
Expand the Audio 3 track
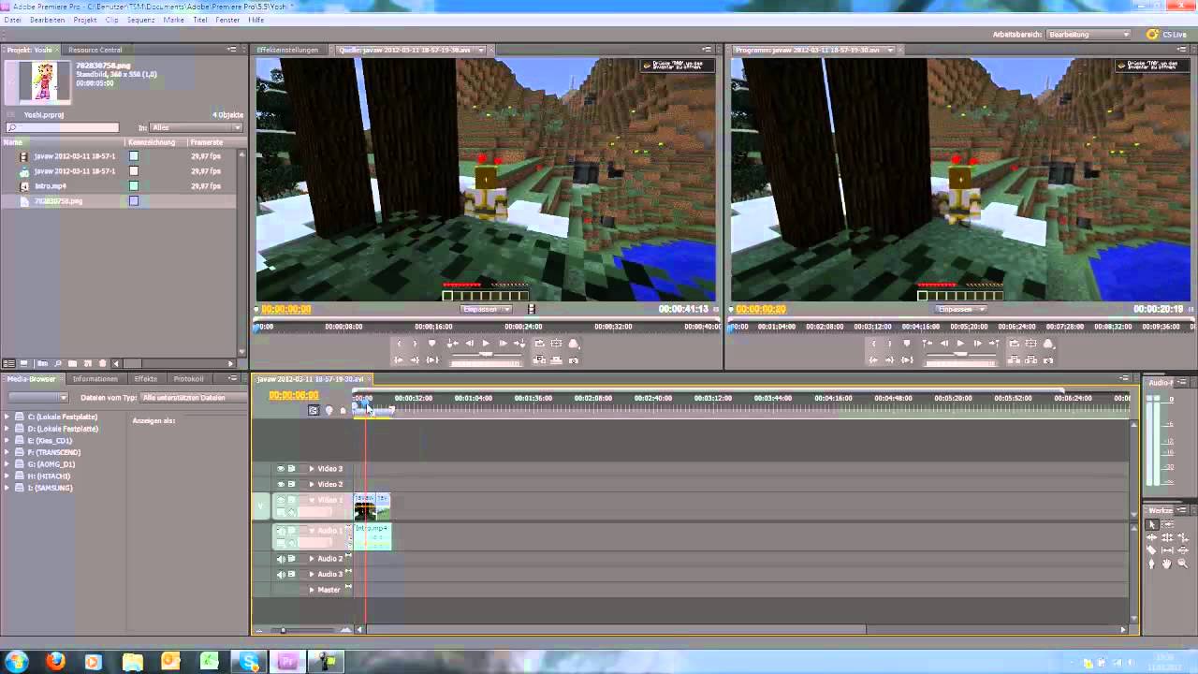pos(312,574)
